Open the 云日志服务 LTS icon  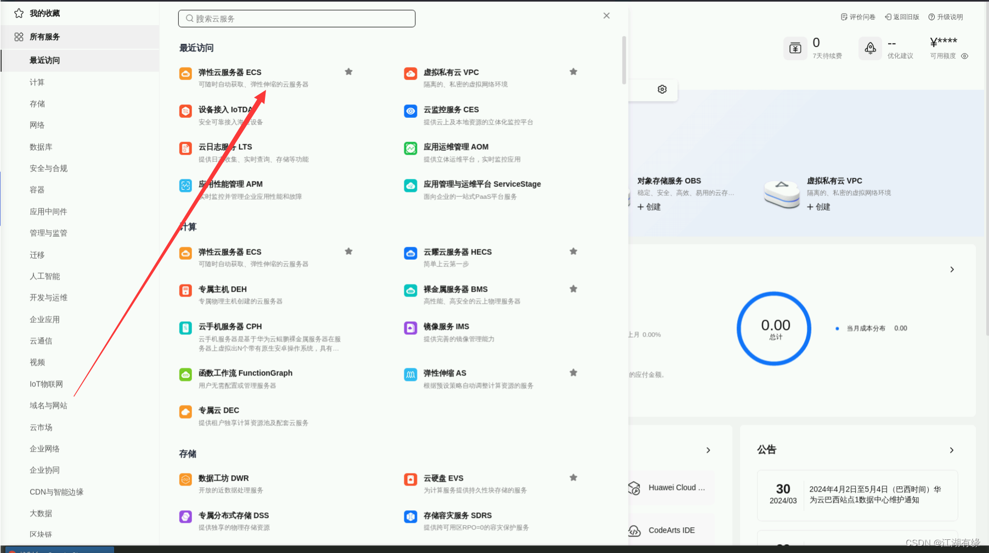(x=185, y=148)
